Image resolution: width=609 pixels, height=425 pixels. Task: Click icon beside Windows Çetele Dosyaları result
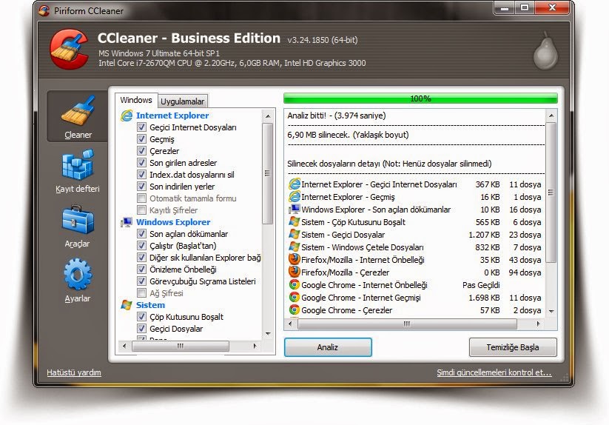click(295, 247)
